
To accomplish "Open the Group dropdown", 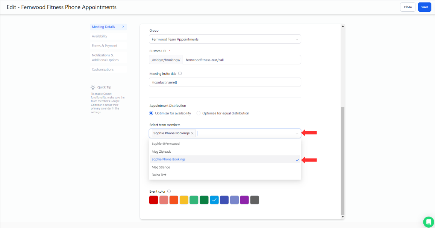I will tap(225, 39).
